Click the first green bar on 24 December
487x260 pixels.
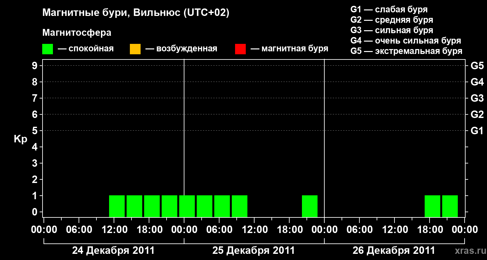pos(117,206)
